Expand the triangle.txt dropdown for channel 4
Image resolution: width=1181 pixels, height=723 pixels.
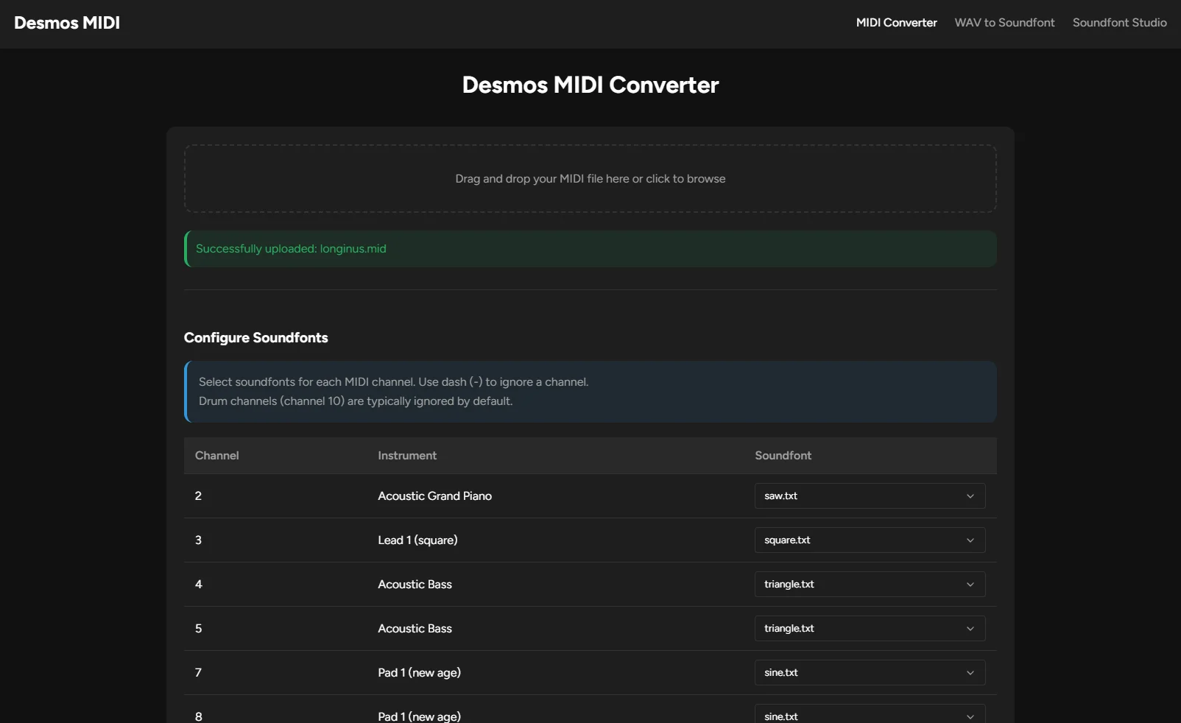click(870, 584)
